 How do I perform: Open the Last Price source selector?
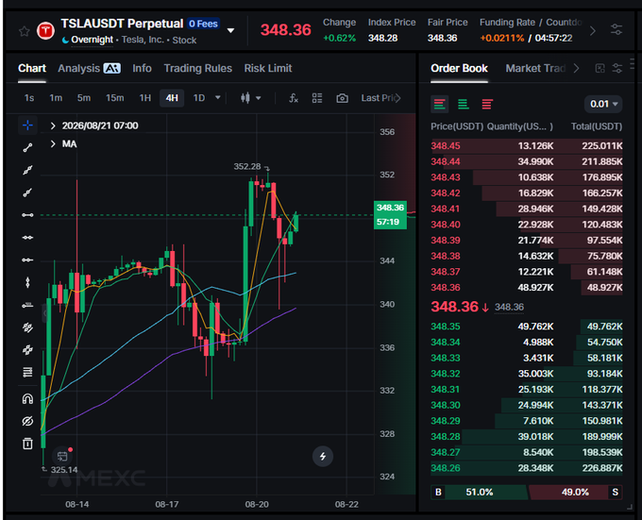pyautogui.click(x=380, y=98)
